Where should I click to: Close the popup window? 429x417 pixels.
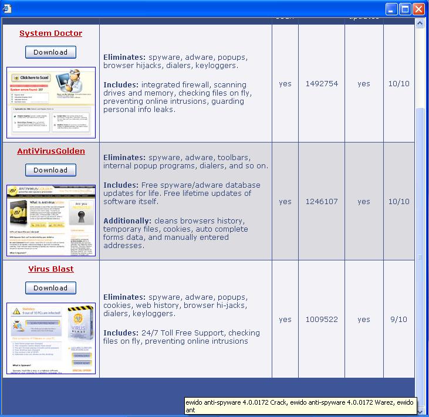tap(418, 9)
